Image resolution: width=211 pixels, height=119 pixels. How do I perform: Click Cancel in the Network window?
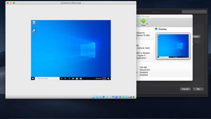click(x=185, y=89)
